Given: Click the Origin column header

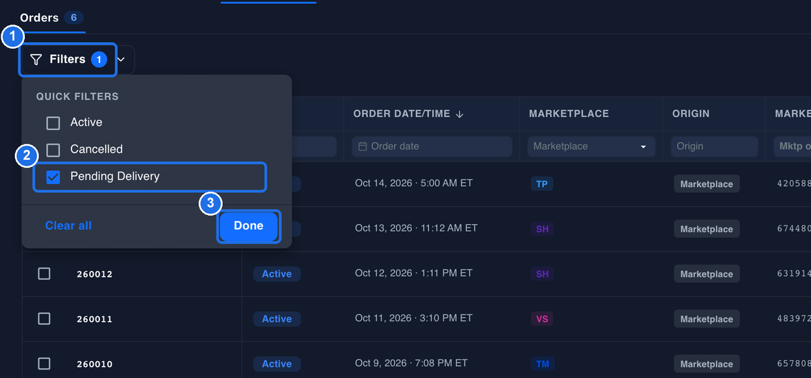Looking at the screenshot, I should [691, 114].
